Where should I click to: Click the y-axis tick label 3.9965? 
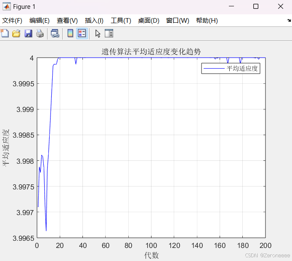[x=24, y=238]
